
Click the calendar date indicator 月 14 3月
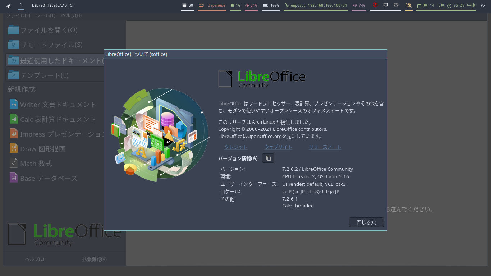point(431,6)
